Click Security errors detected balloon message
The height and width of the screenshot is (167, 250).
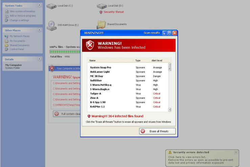(201, 160)
